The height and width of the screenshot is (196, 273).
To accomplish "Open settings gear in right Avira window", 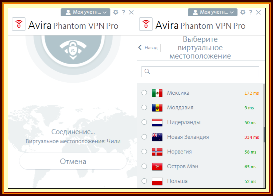I will point(243,12).
